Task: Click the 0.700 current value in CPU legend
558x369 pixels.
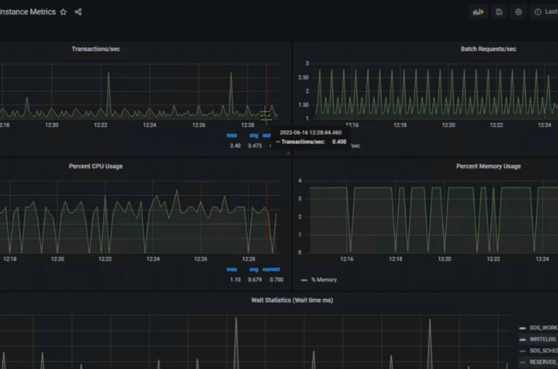Action: (x=277, y=280)
